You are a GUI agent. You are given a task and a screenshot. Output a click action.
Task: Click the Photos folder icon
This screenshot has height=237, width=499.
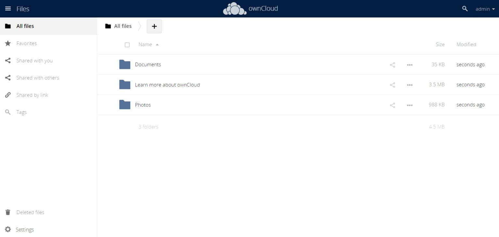tap(125, 105)
